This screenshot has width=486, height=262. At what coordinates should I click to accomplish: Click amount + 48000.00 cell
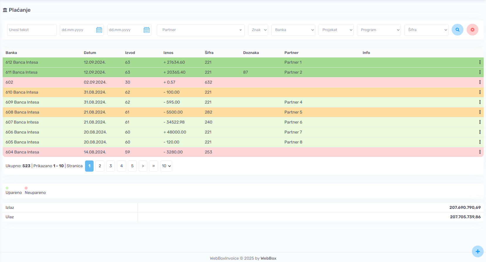pyautogui.click(x=175, y=132)
